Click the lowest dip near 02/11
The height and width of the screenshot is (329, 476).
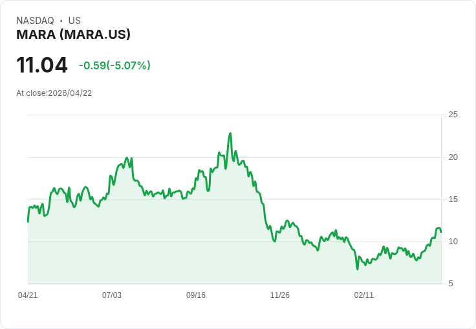(357, 269)
